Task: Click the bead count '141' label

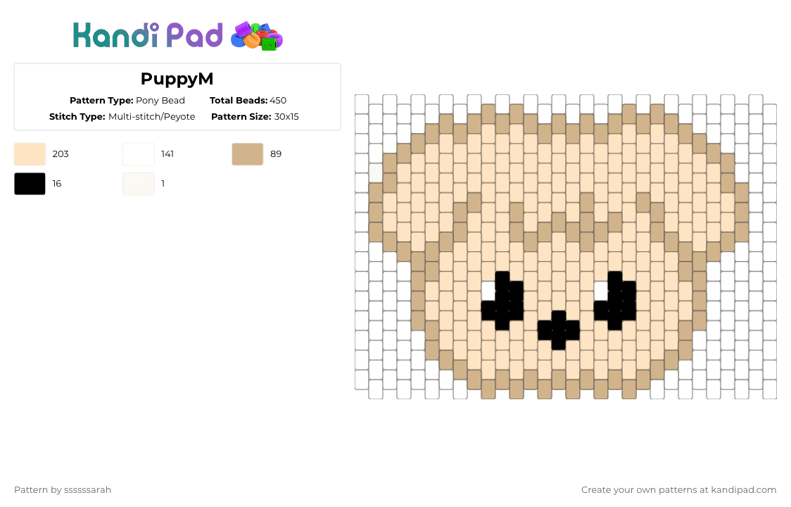Action: point(167,154)
